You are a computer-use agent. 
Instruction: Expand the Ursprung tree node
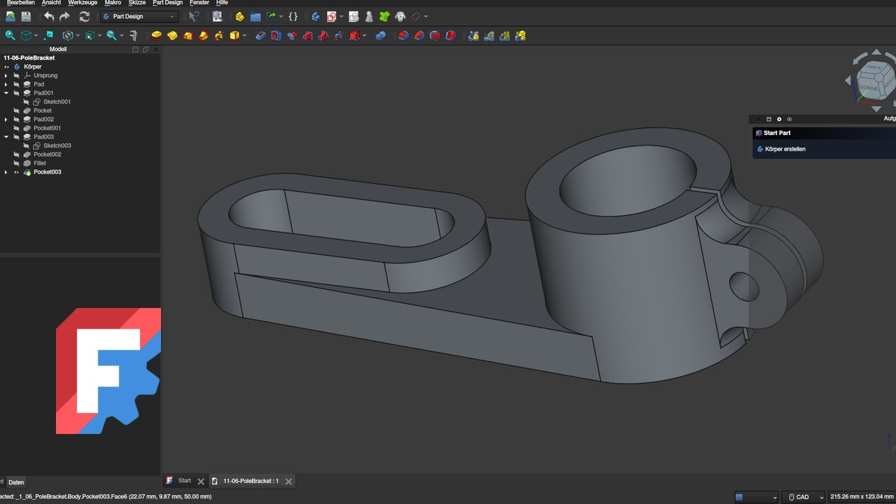pyautogui.click(x=6, y=76)
